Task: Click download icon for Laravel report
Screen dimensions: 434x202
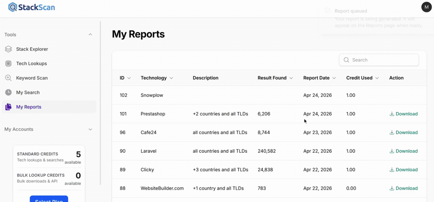Action: tap(392, 151)
